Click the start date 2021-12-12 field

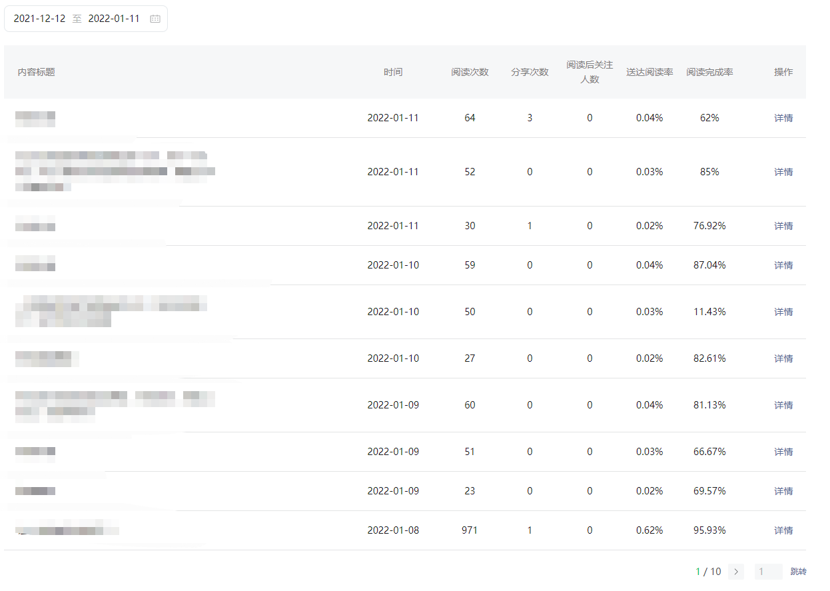(x=40, y=19)
